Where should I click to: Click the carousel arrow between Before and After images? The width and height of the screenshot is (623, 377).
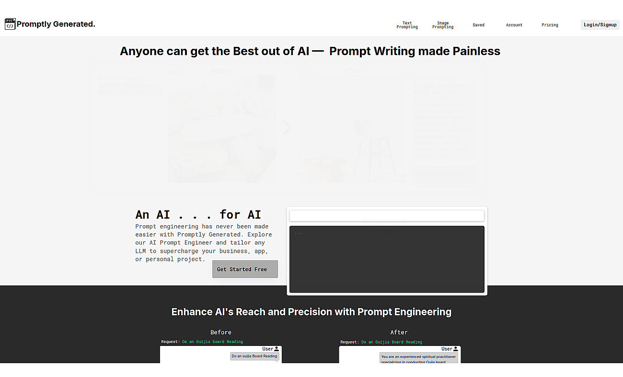(x=287, y=128)
